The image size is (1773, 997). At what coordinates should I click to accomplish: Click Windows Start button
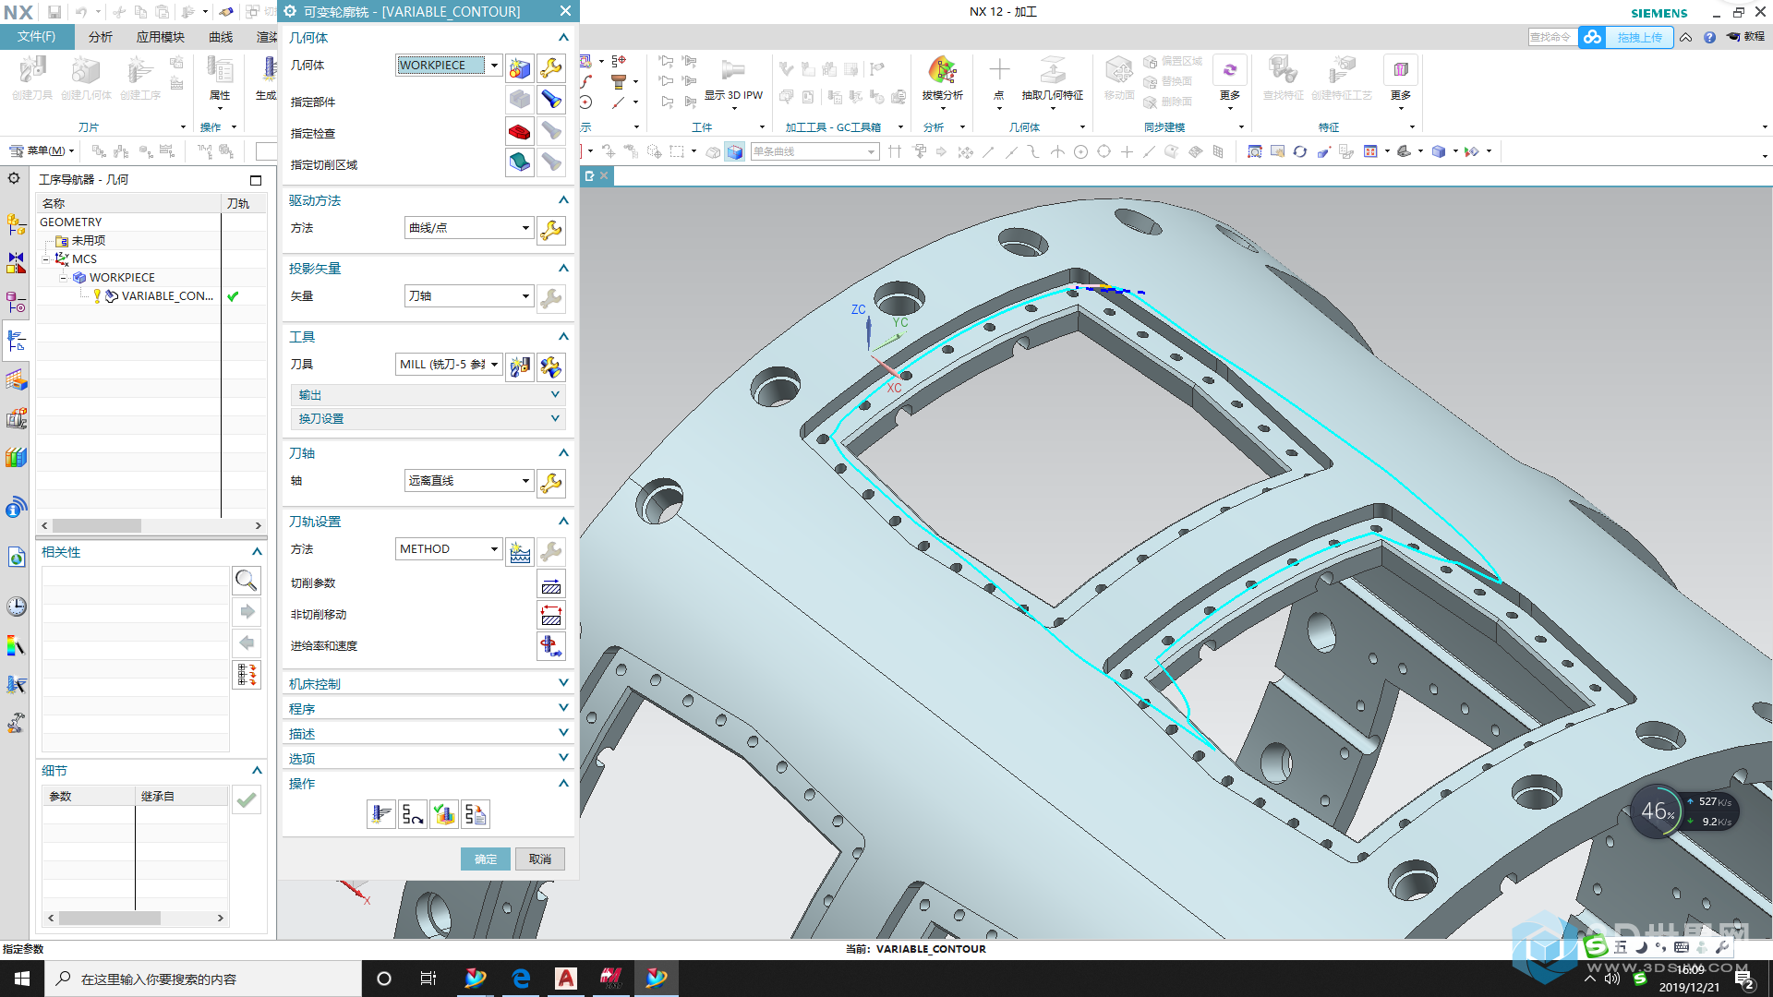22,979
